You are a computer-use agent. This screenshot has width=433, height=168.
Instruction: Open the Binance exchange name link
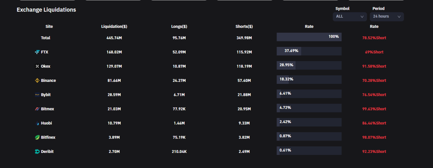(x=48, y=81)
